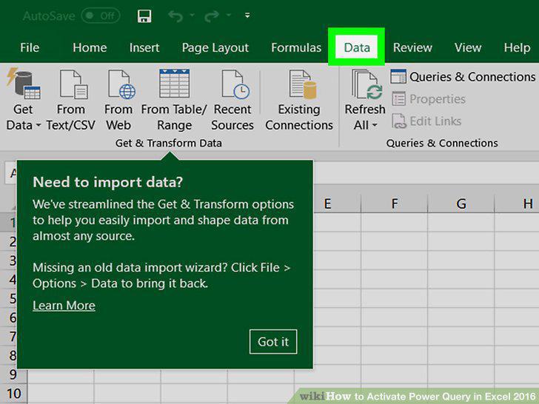Select row 9 header
The height and width of the screenshot is (404, 539).
coord(13,374)
